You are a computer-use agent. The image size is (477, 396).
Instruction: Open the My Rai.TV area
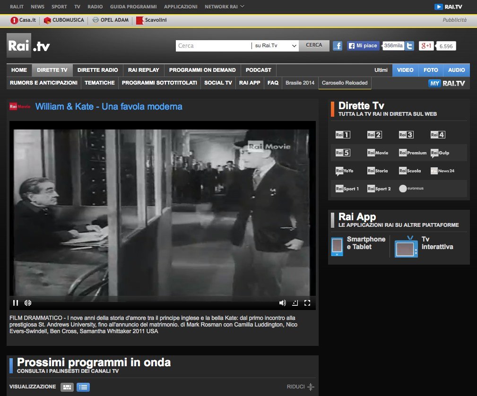pyautogui.click(x=447, y=83)
